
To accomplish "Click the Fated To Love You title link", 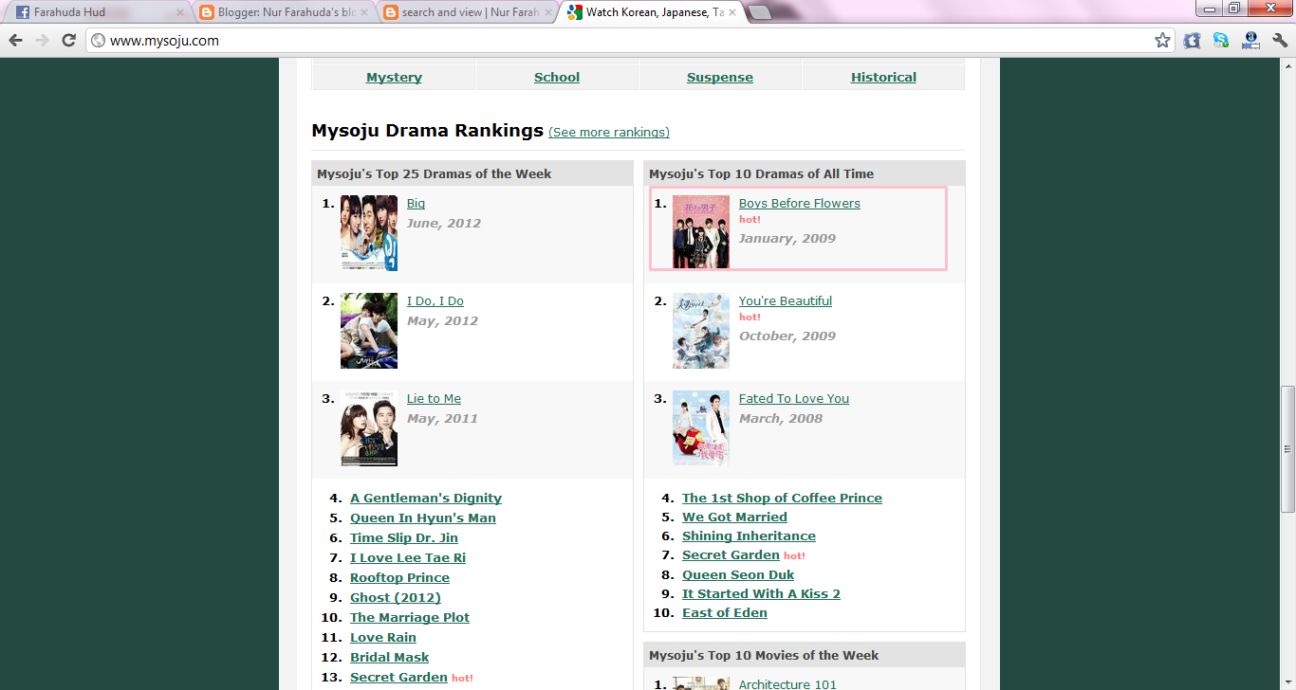I will 794,399.
